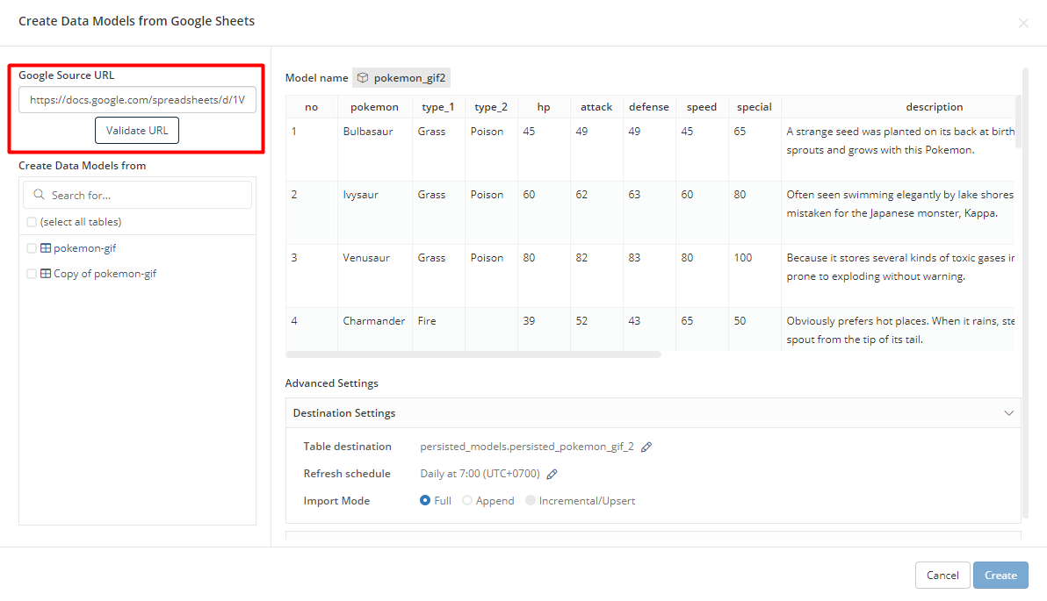Click the table icon beside pokemon-gif
Image resolution: width=1047 pixels, height=601 pixels.
46,248
